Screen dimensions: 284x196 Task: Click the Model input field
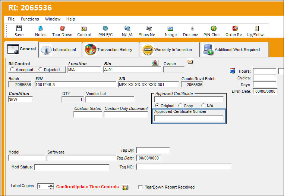[26, 158]
